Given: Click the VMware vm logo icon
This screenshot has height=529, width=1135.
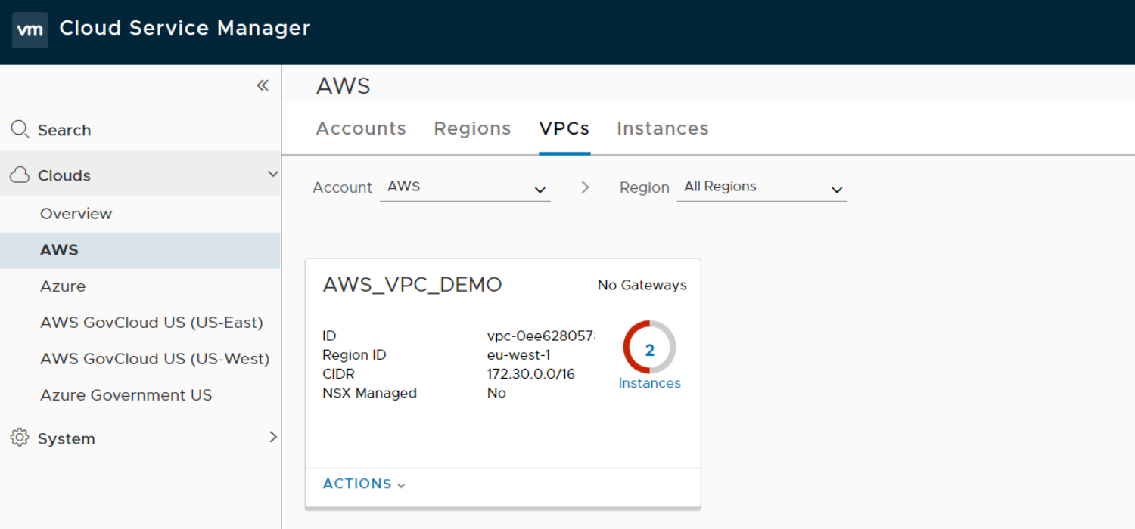Looking at the screenshot, I should coord(30,30).
